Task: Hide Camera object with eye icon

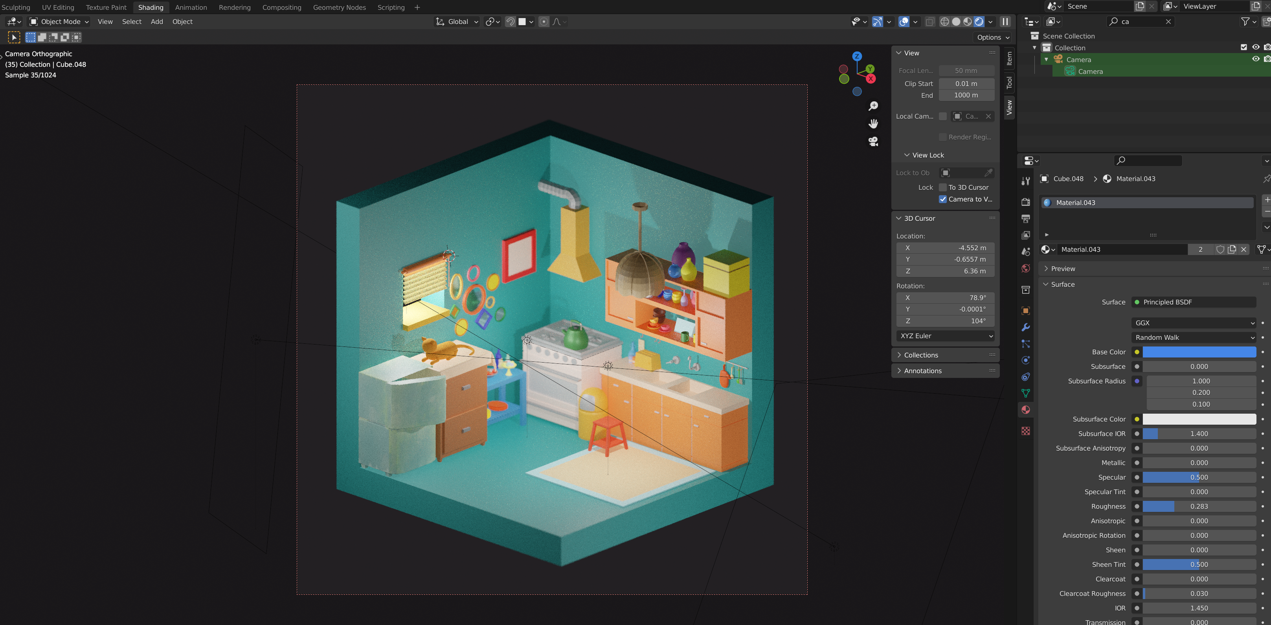Action: coord(1255,59)
